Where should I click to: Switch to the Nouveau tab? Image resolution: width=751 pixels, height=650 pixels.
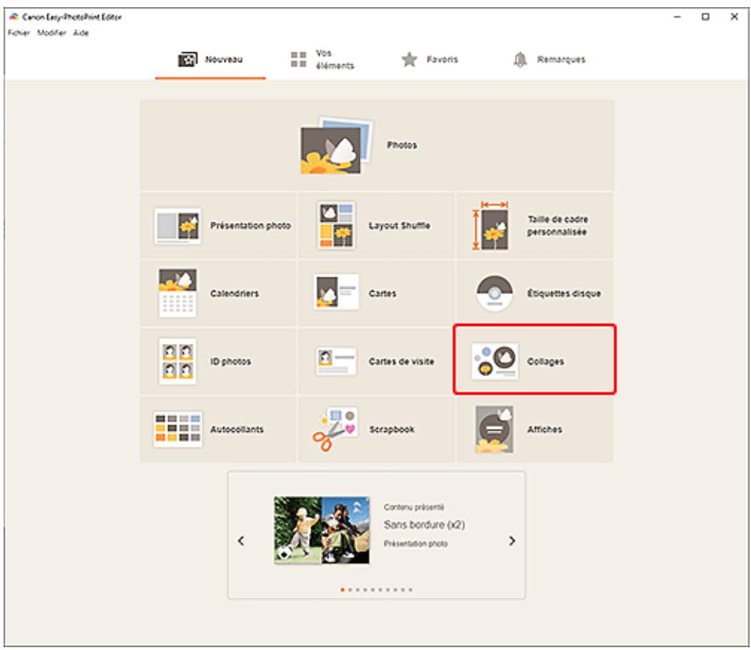point(210,60)
